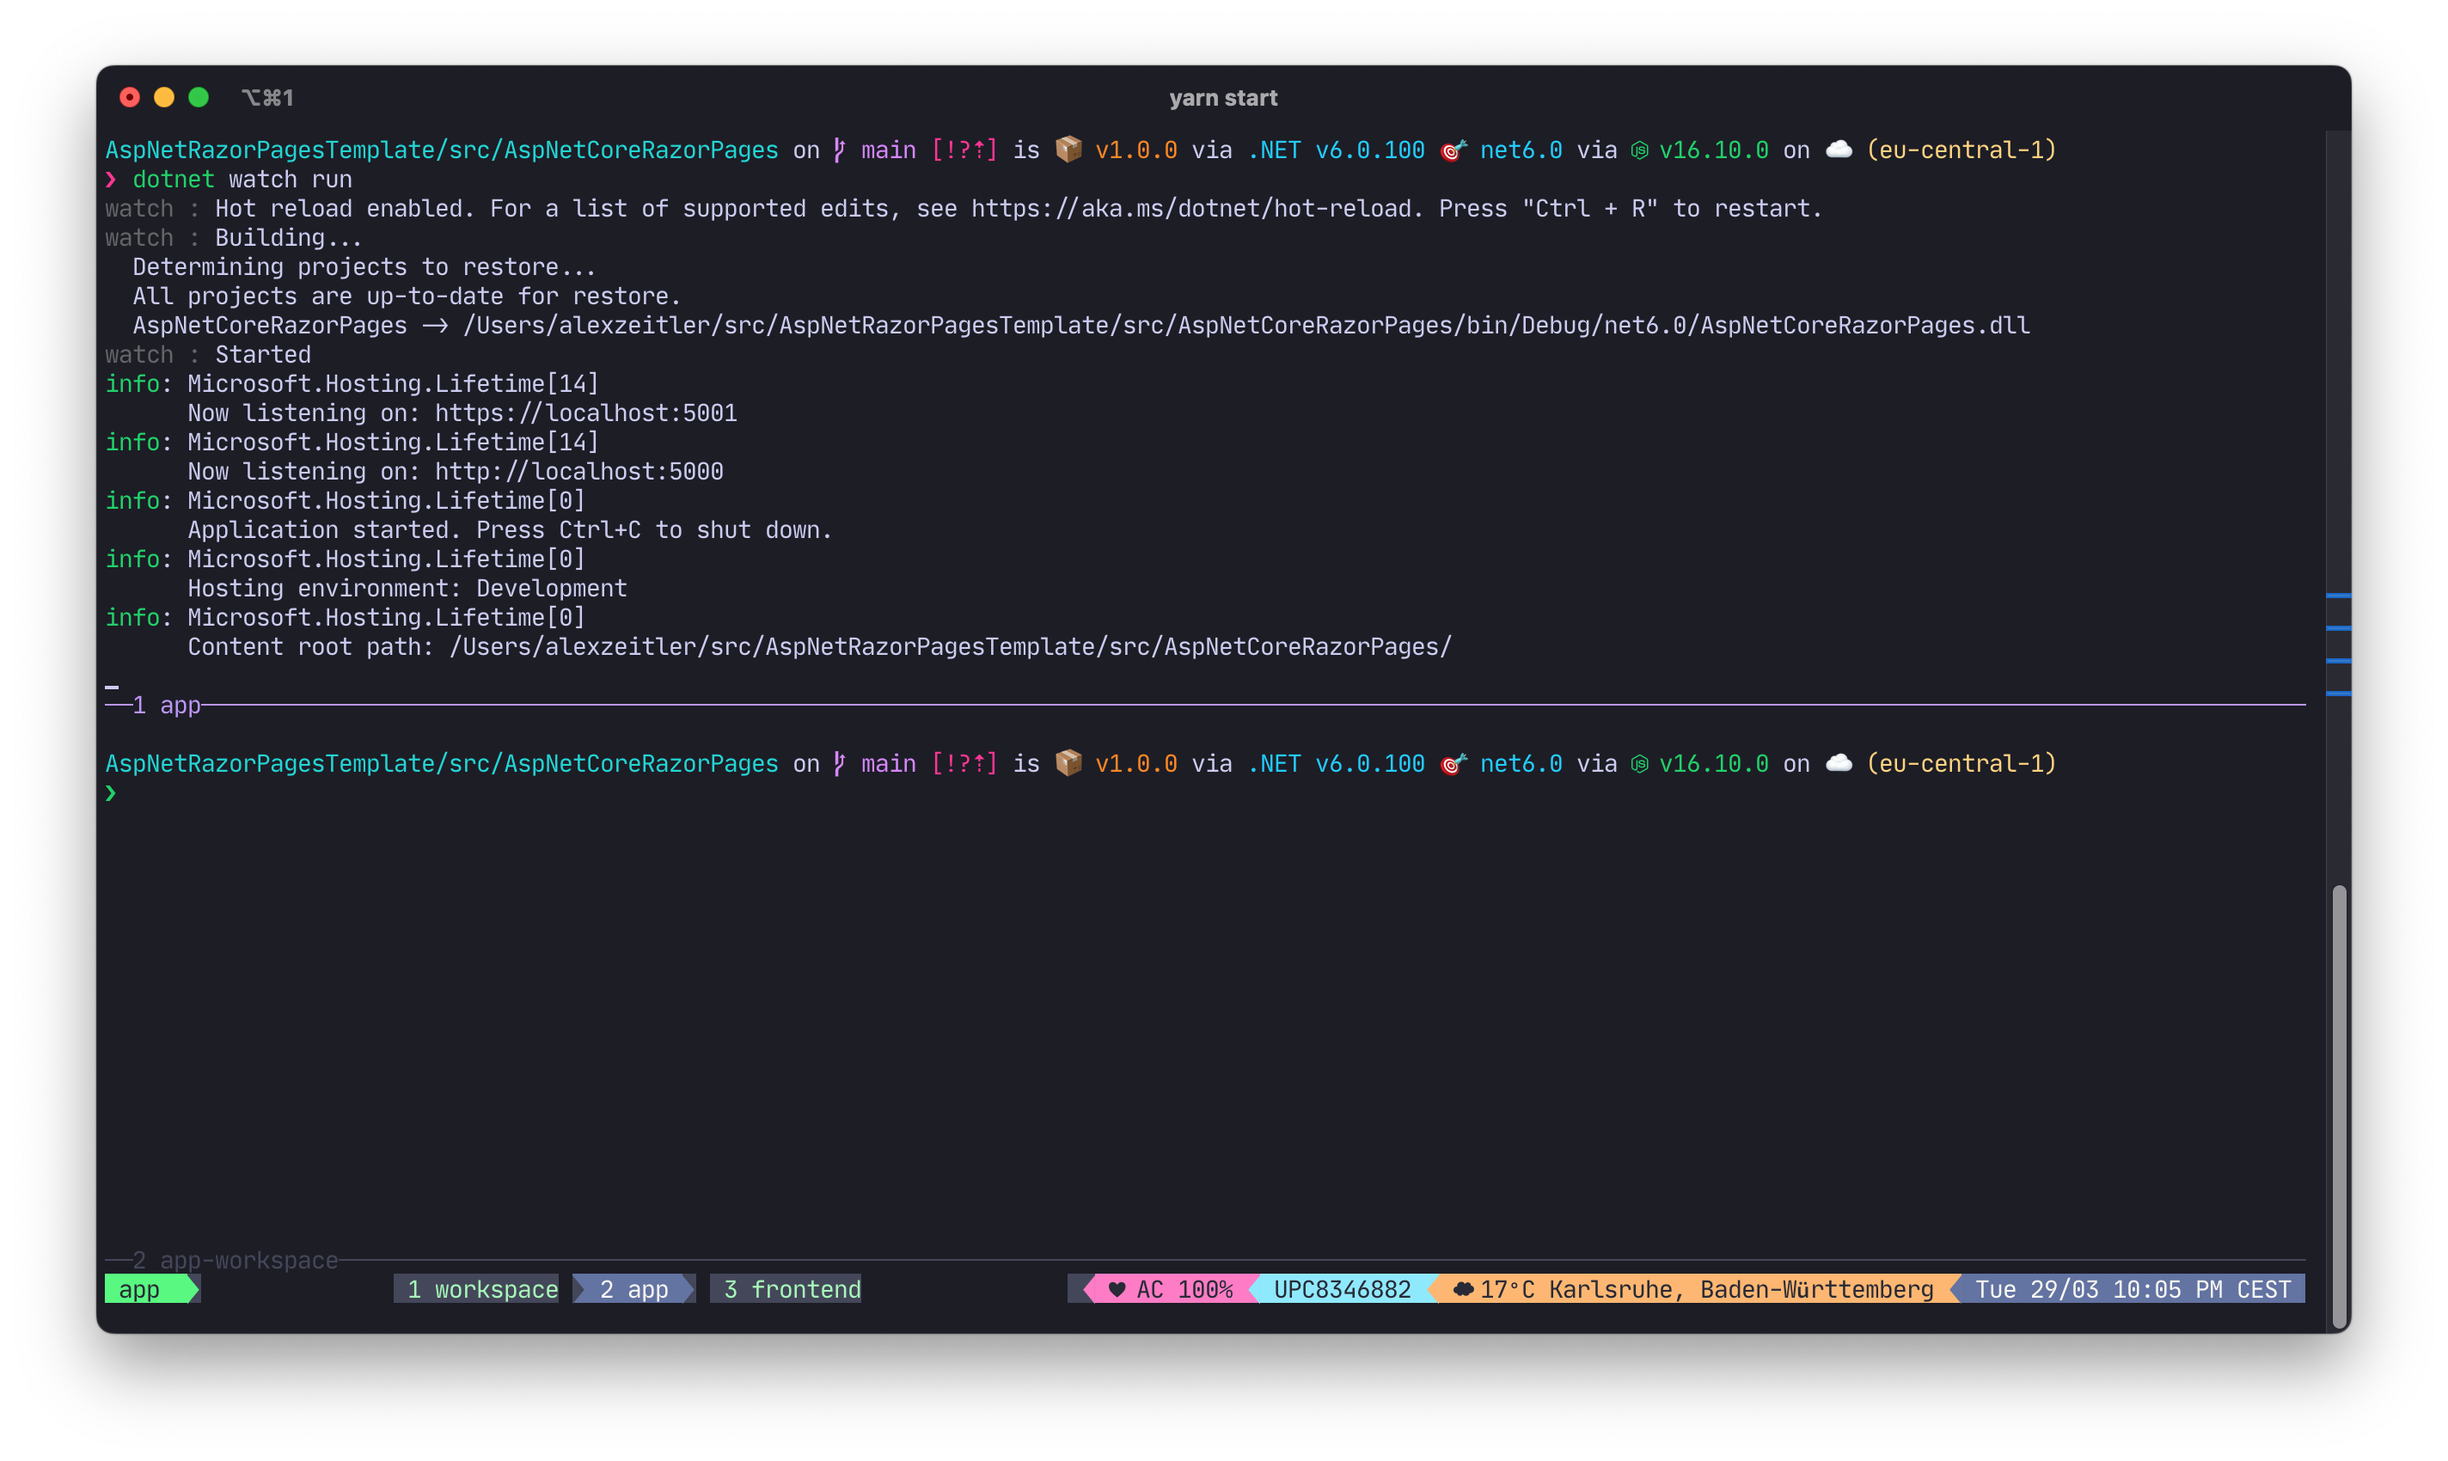Screen dimensions: 2448x1461
Task: Click the top blue scrollbar mark indicator
Action: click(2338, 596)
